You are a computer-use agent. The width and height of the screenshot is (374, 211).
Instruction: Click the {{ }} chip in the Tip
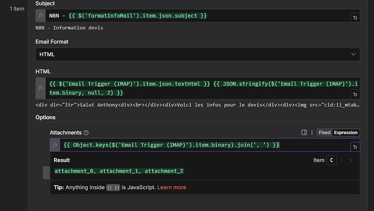coord(113,187)
